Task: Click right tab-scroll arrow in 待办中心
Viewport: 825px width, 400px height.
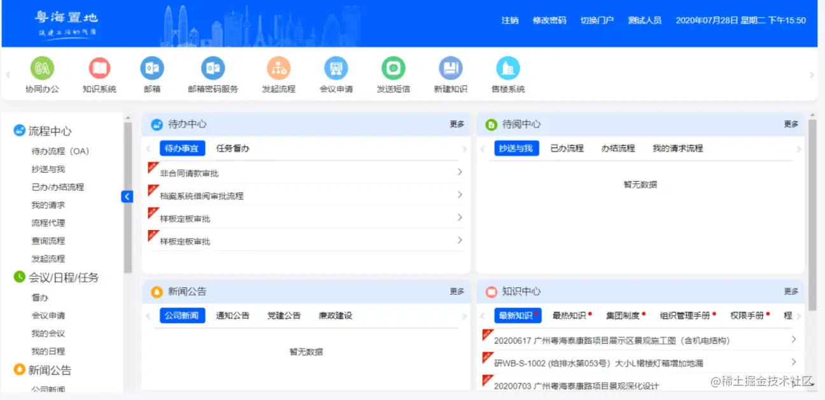Action: 464,149
